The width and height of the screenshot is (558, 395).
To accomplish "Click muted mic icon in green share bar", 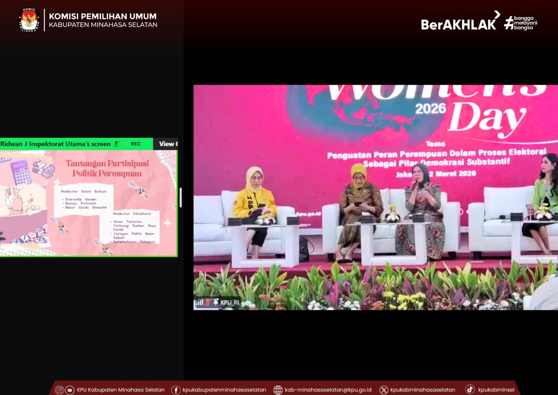I will (117, 144).
